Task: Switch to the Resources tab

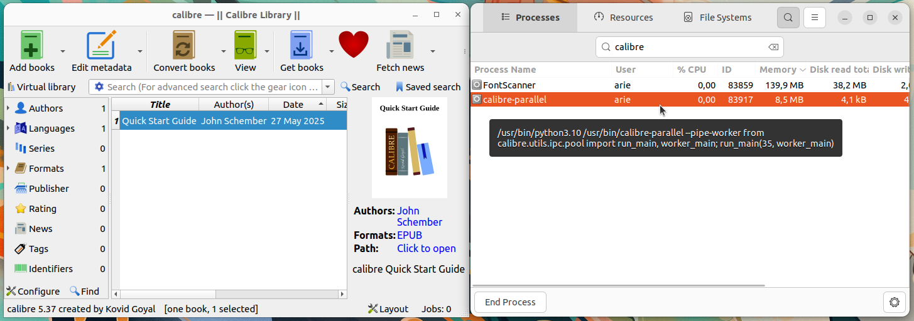Action: (623, 18)
